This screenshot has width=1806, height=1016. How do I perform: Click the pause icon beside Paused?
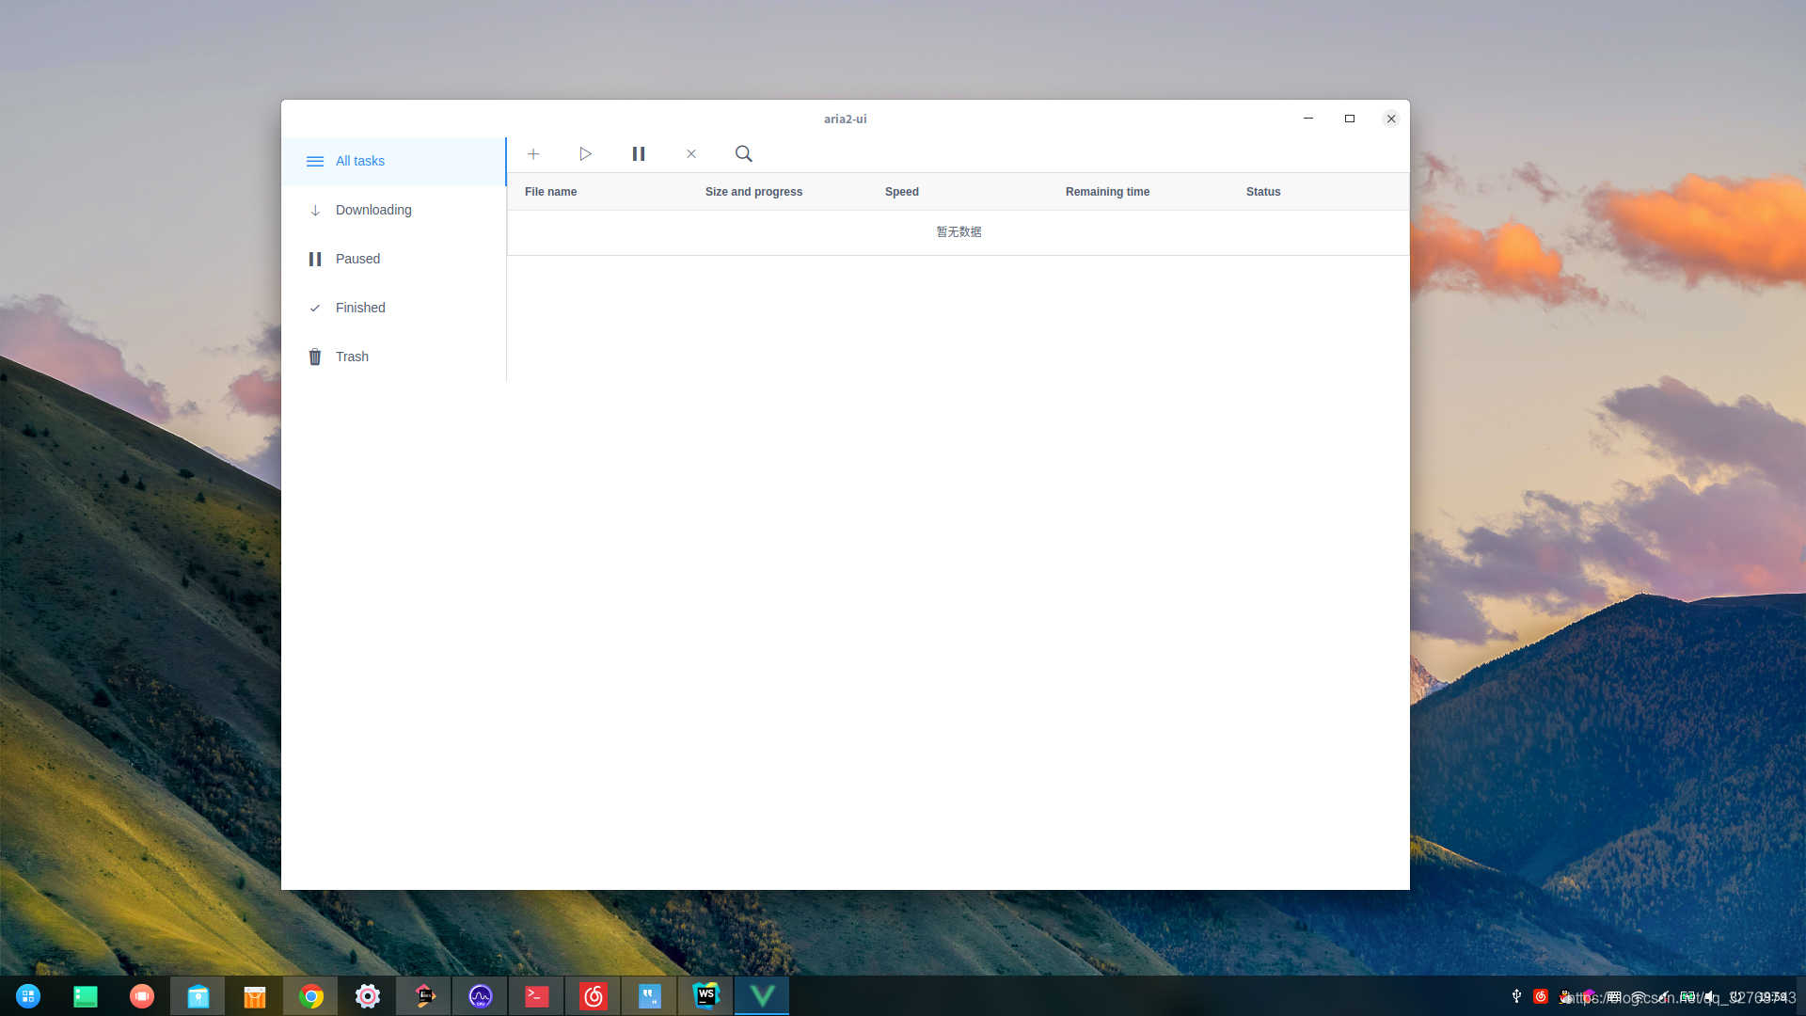[315, 259]
